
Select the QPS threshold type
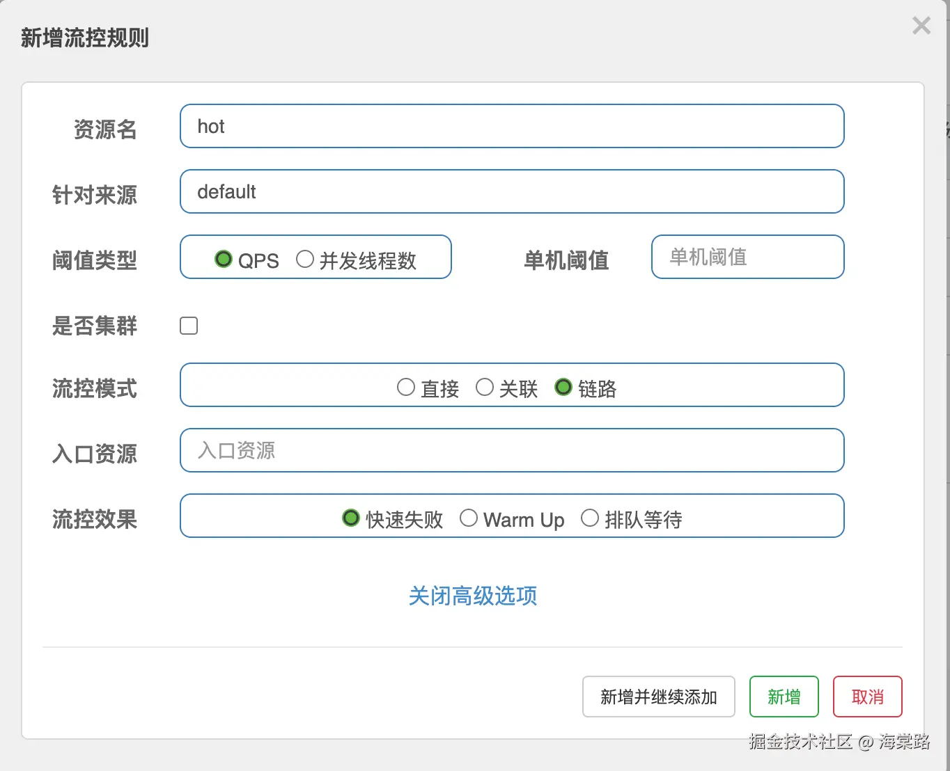click(224, 260)
